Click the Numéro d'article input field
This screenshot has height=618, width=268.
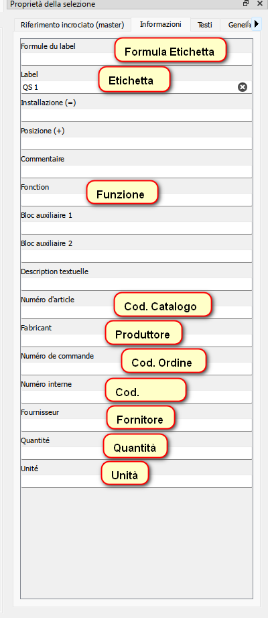pyautogui.click(x=137, y=312)
